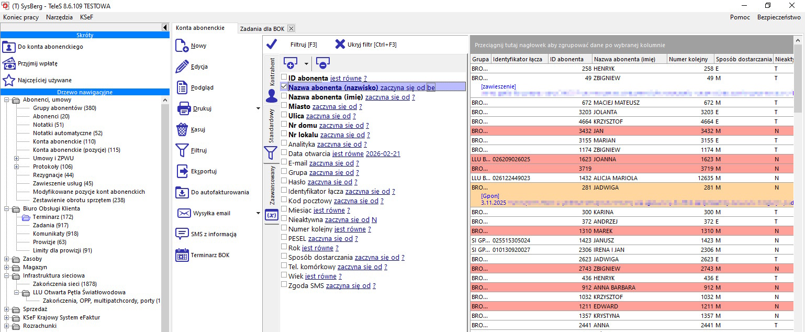Open Podgląd document preview icon

click(182, 87)
